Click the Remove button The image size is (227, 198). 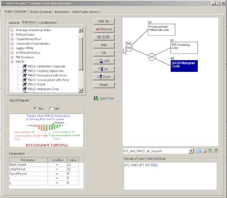pos(104,29)
